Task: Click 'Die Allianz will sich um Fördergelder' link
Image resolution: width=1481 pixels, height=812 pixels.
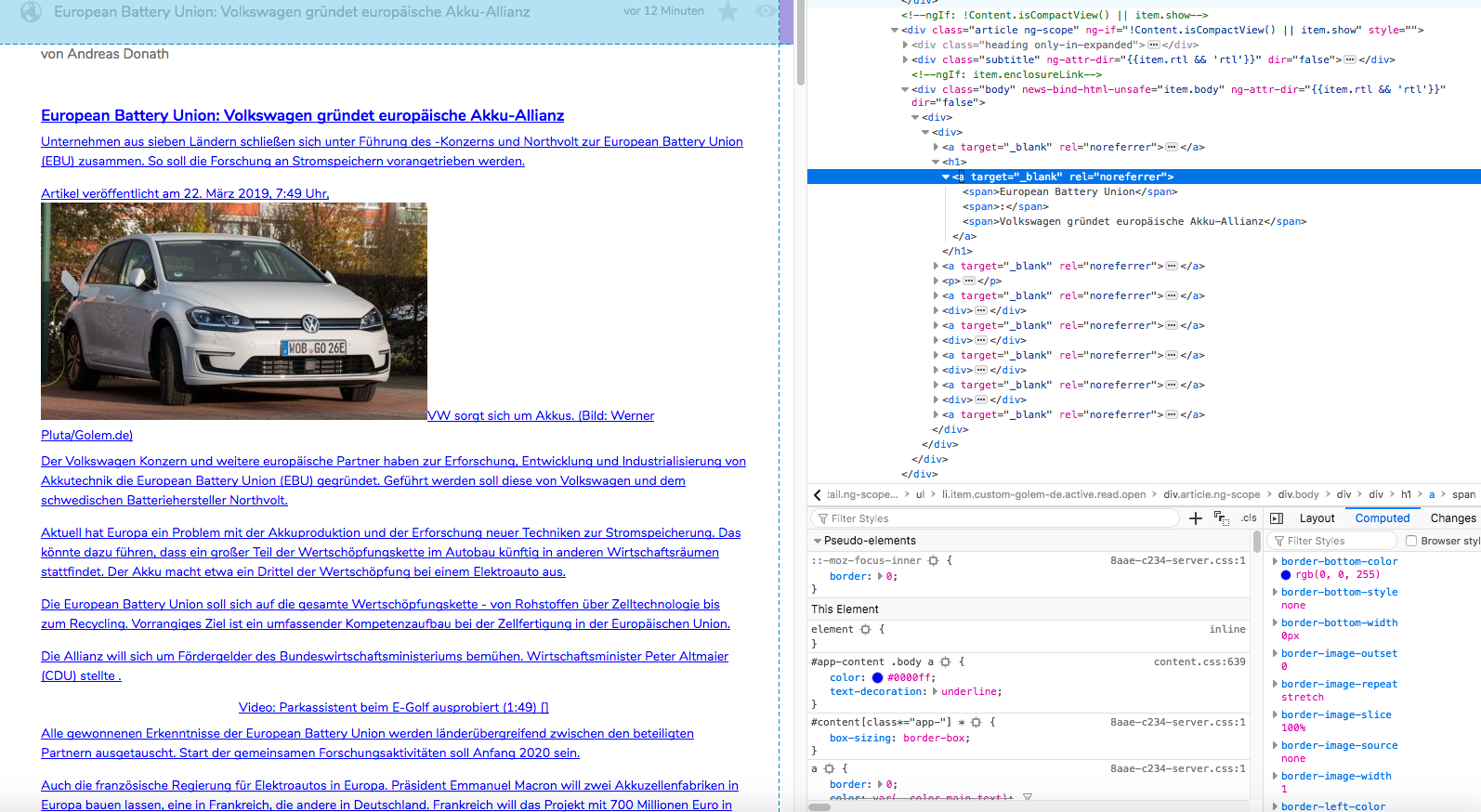Action: point(385,666)
